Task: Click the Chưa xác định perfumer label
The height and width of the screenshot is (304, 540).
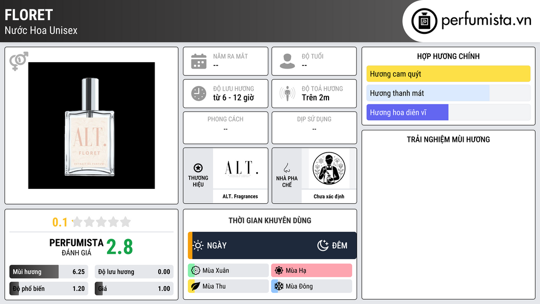Action: pos(329,196)
